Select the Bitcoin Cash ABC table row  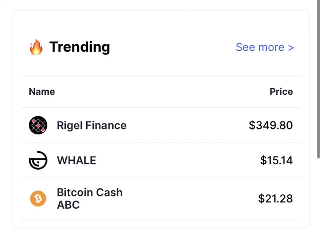pos(161,198)
